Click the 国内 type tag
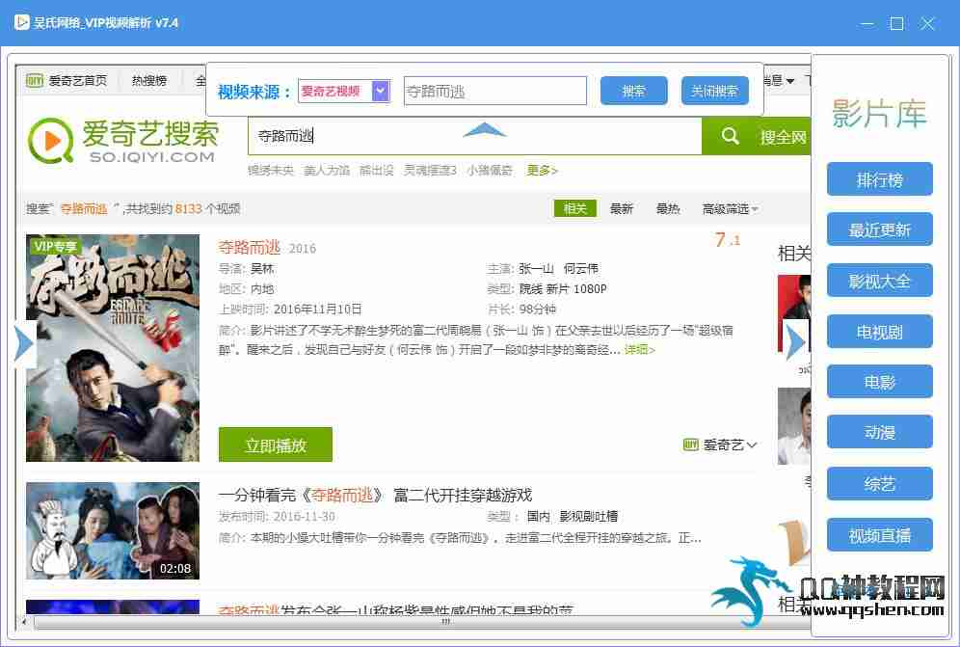960x647 pixels. coord(539,517)
